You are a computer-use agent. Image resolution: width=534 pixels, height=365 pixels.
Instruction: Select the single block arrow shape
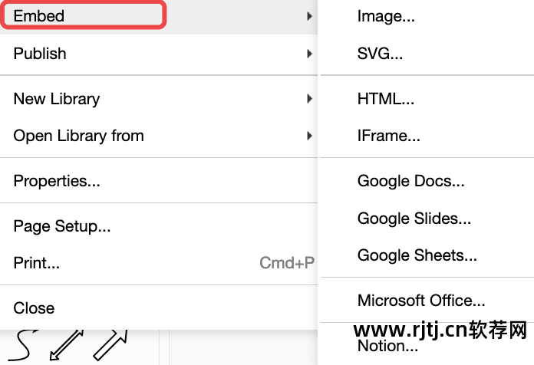click(x=110, y=344)
